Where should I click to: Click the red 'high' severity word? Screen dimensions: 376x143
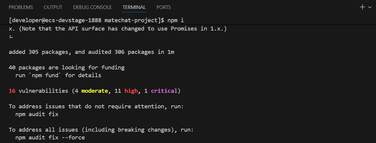coord(131,91)
